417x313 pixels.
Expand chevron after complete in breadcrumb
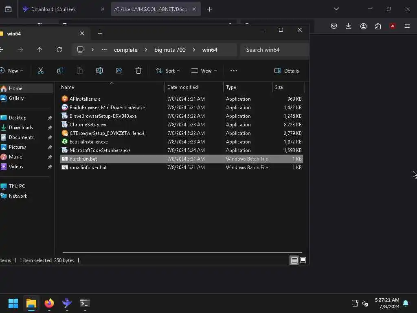[x=146, y=50]
